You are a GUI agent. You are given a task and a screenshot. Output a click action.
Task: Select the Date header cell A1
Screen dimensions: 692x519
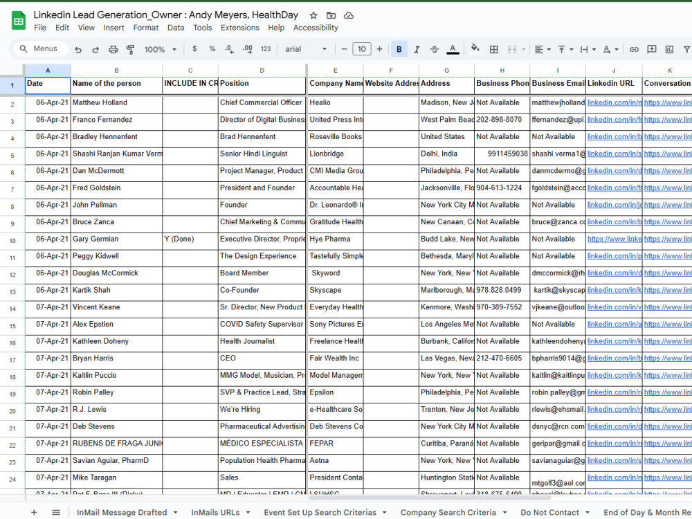[48, 85]
